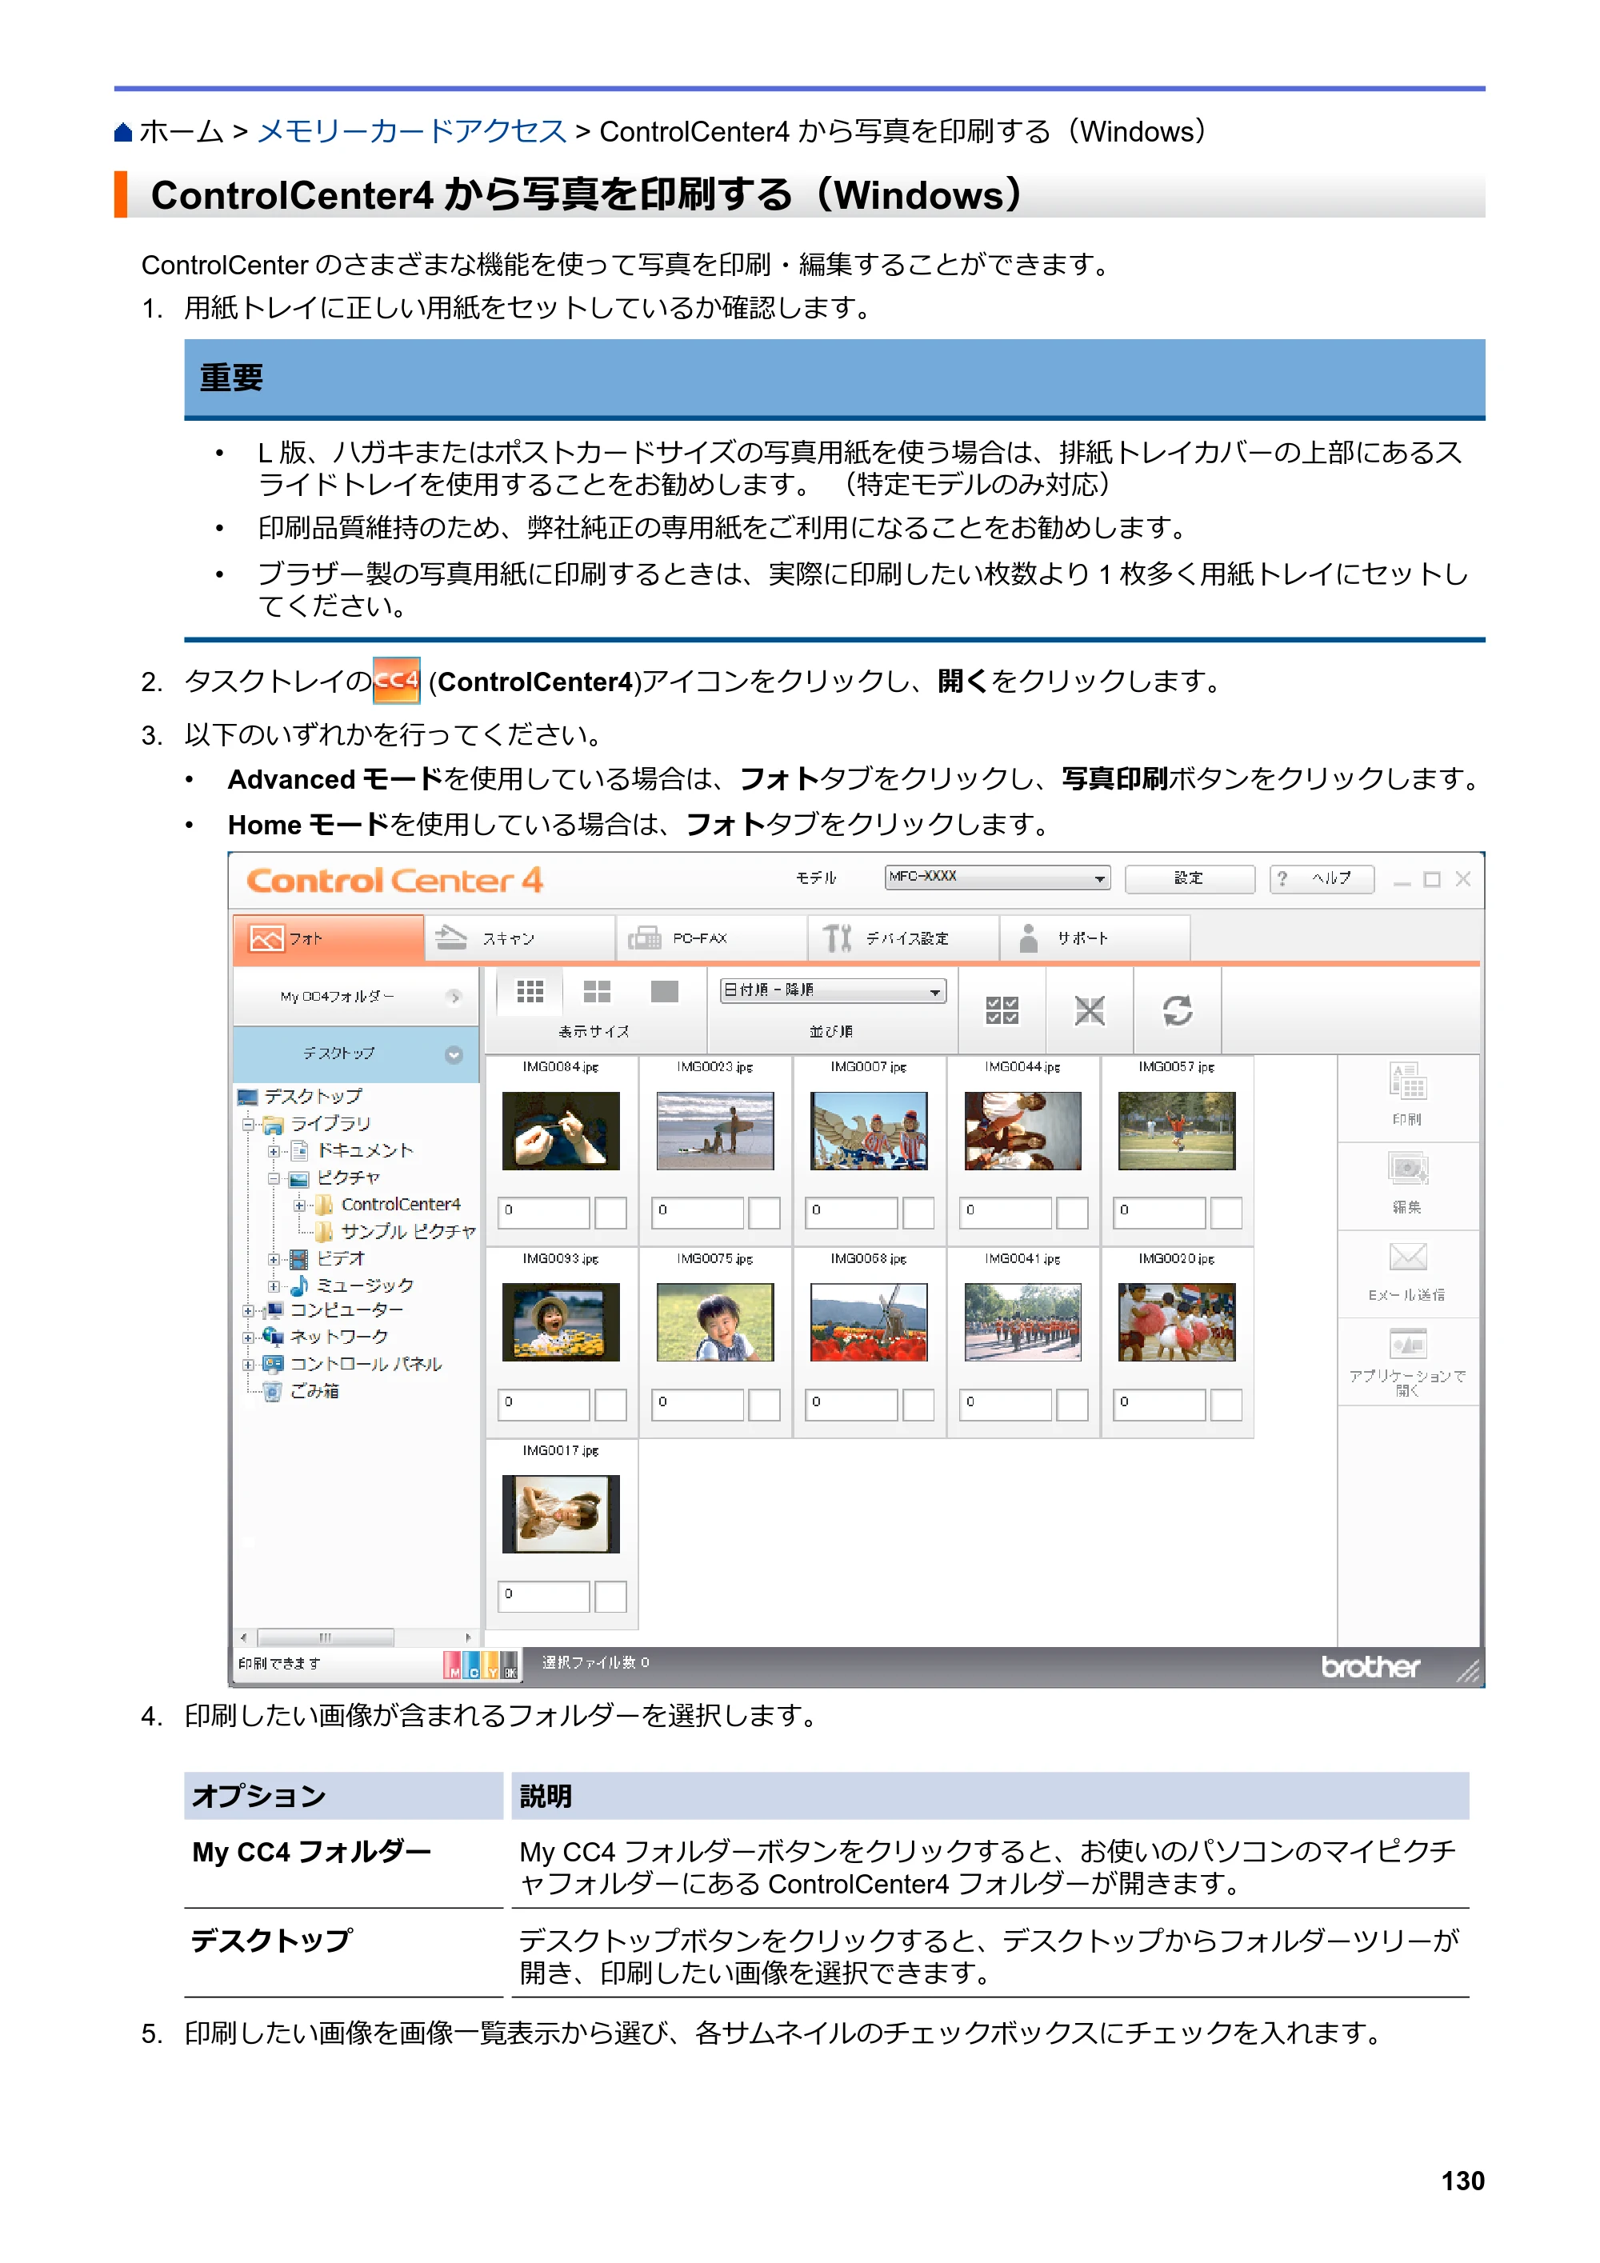Choose the large single-image display size
The height and width of the screenshot is (2263, 1600).
click(x=665, y=992)
